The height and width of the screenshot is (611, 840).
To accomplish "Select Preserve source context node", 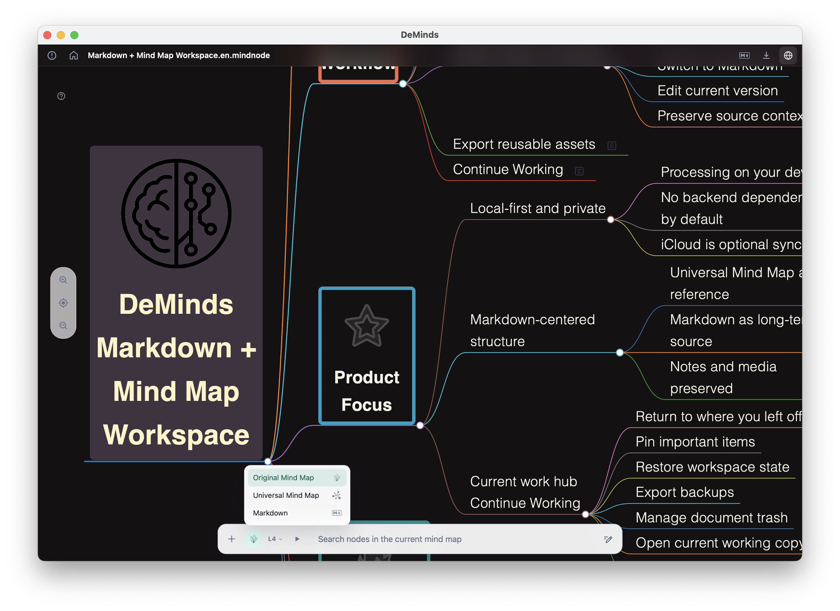I will click(x=730, y=116).
